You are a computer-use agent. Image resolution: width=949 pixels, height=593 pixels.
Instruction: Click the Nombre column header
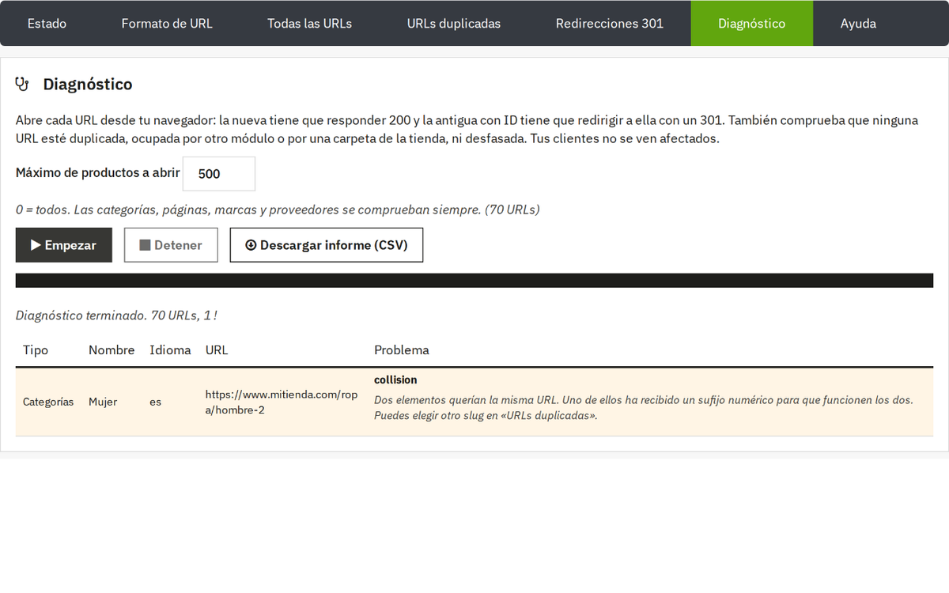pyautogui.click(x=112, y=349)
